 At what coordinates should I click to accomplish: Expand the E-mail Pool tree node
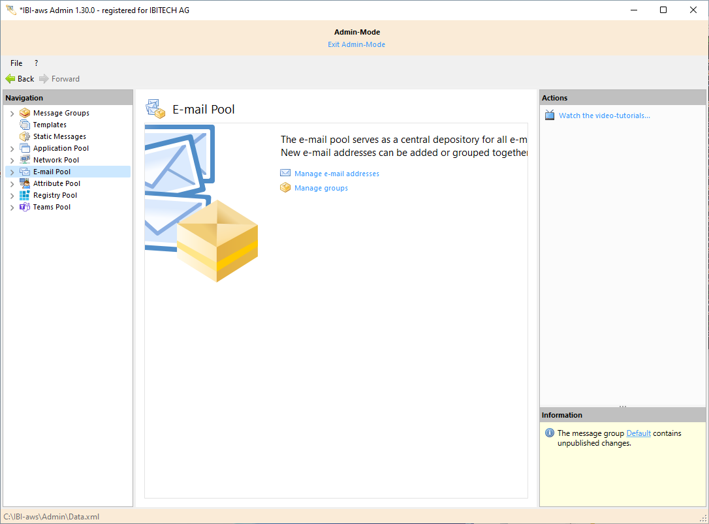[x=12, y=171]
